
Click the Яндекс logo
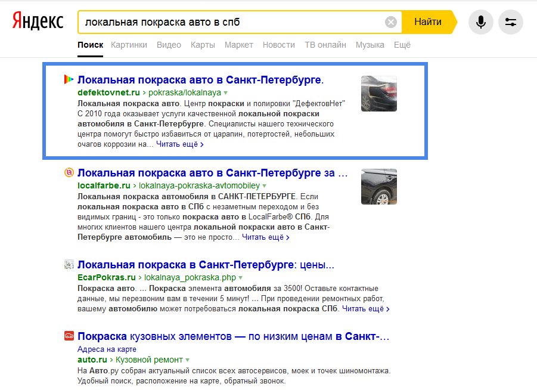tap(38, 21)
